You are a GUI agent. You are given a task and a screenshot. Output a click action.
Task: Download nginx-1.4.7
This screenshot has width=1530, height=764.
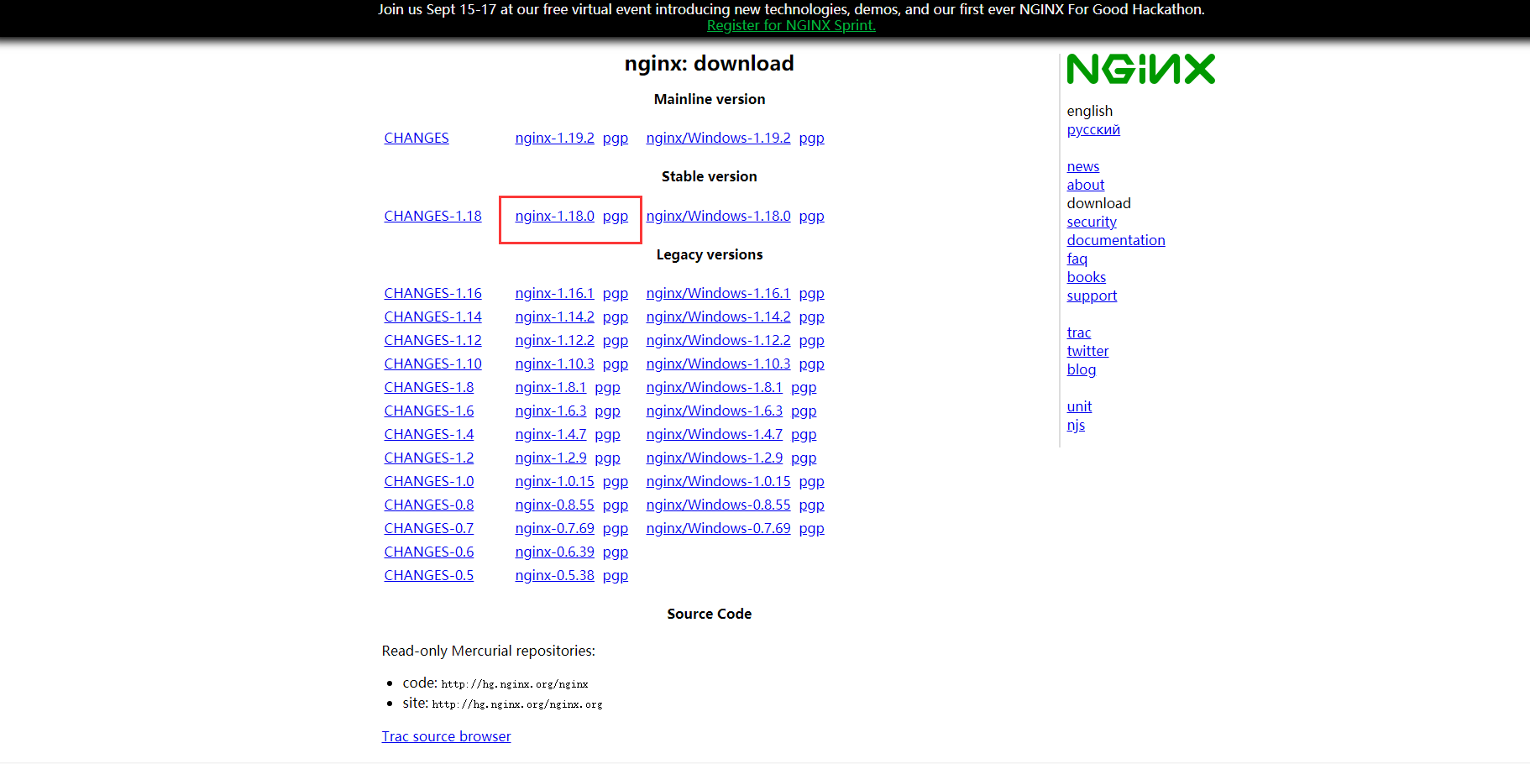click(x=551, y=434)
